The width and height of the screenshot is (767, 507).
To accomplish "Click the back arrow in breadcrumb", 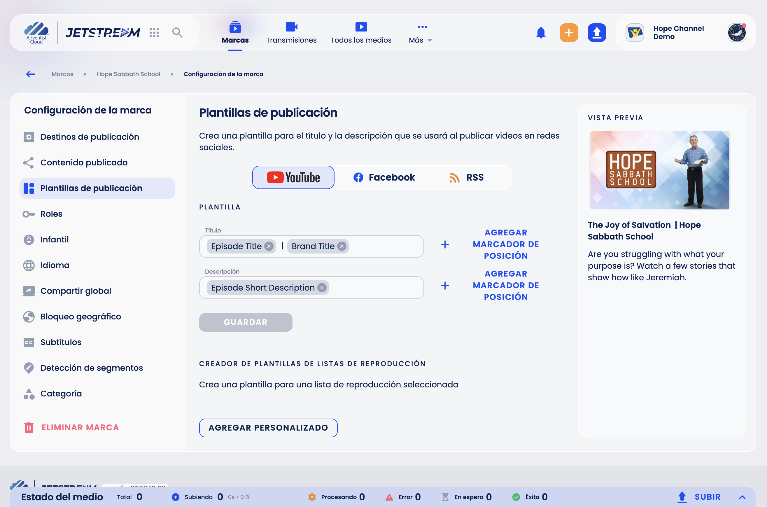I will pyautogui.click(x=31, y=74).
